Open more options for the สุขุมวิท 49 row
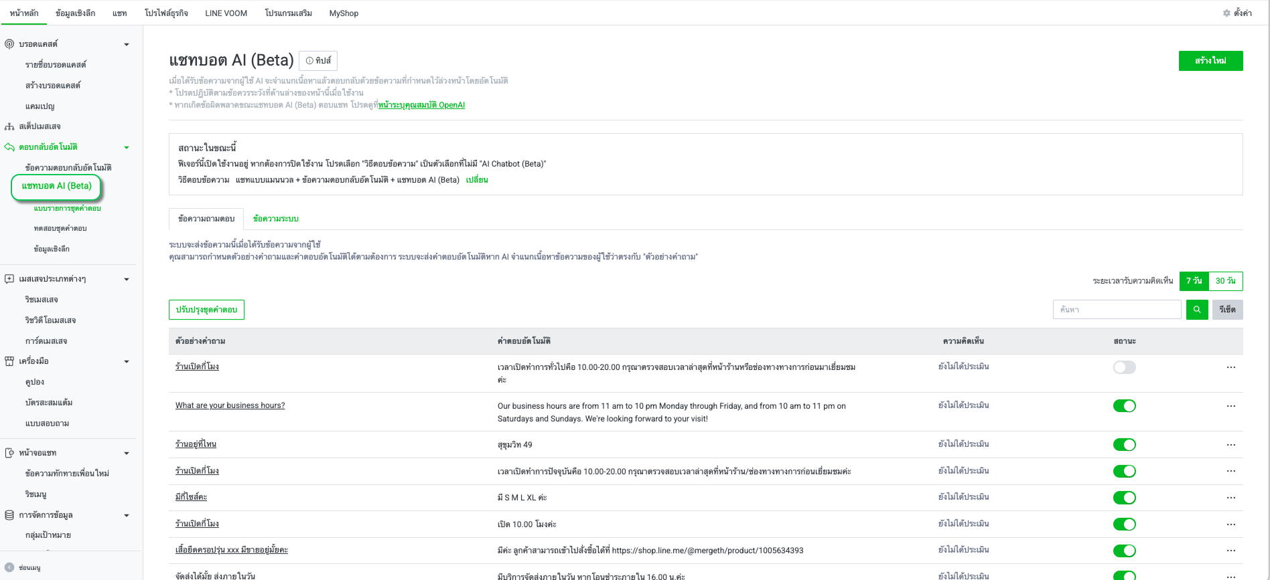Image resolution: width=1270 pixels, height=580 pixels. pos(1230,445)
